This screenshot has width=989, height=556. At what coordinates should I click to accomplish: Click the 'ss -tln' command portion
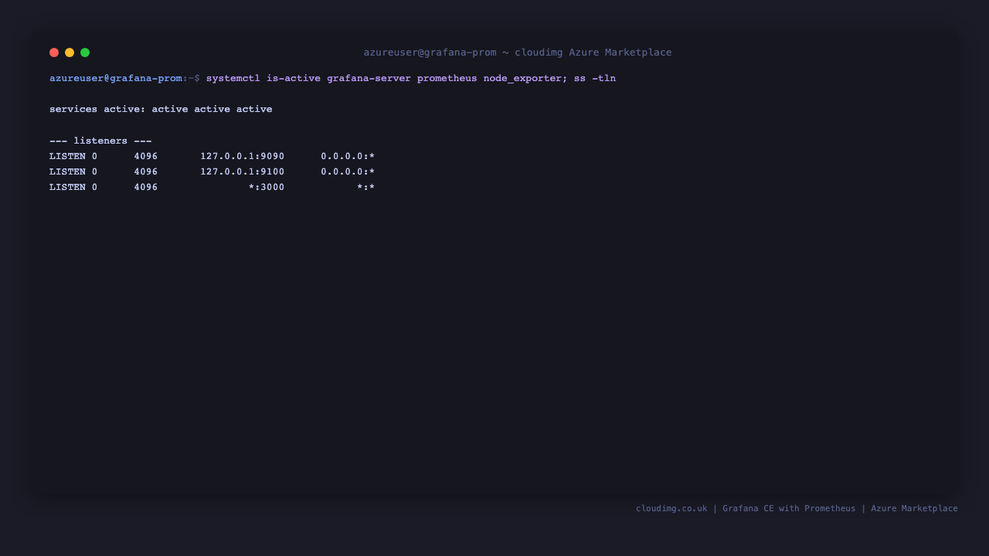point(595,78)
